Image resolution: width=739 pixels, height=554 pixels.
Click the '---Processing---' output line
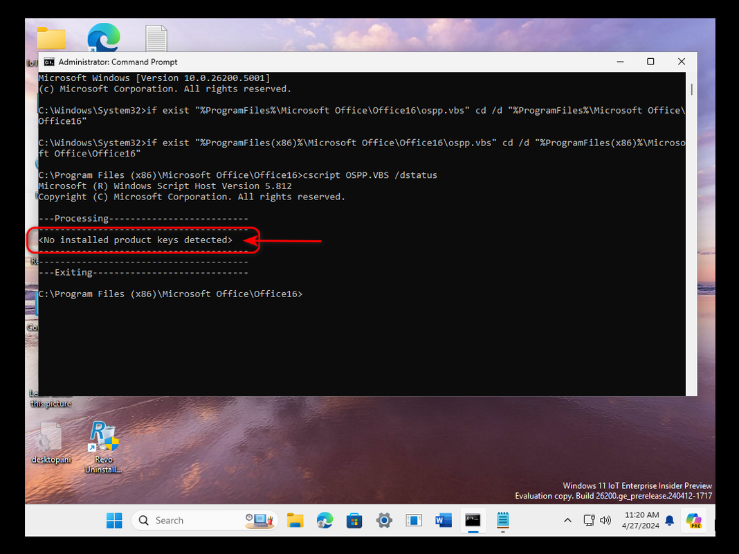click(143, 218)
